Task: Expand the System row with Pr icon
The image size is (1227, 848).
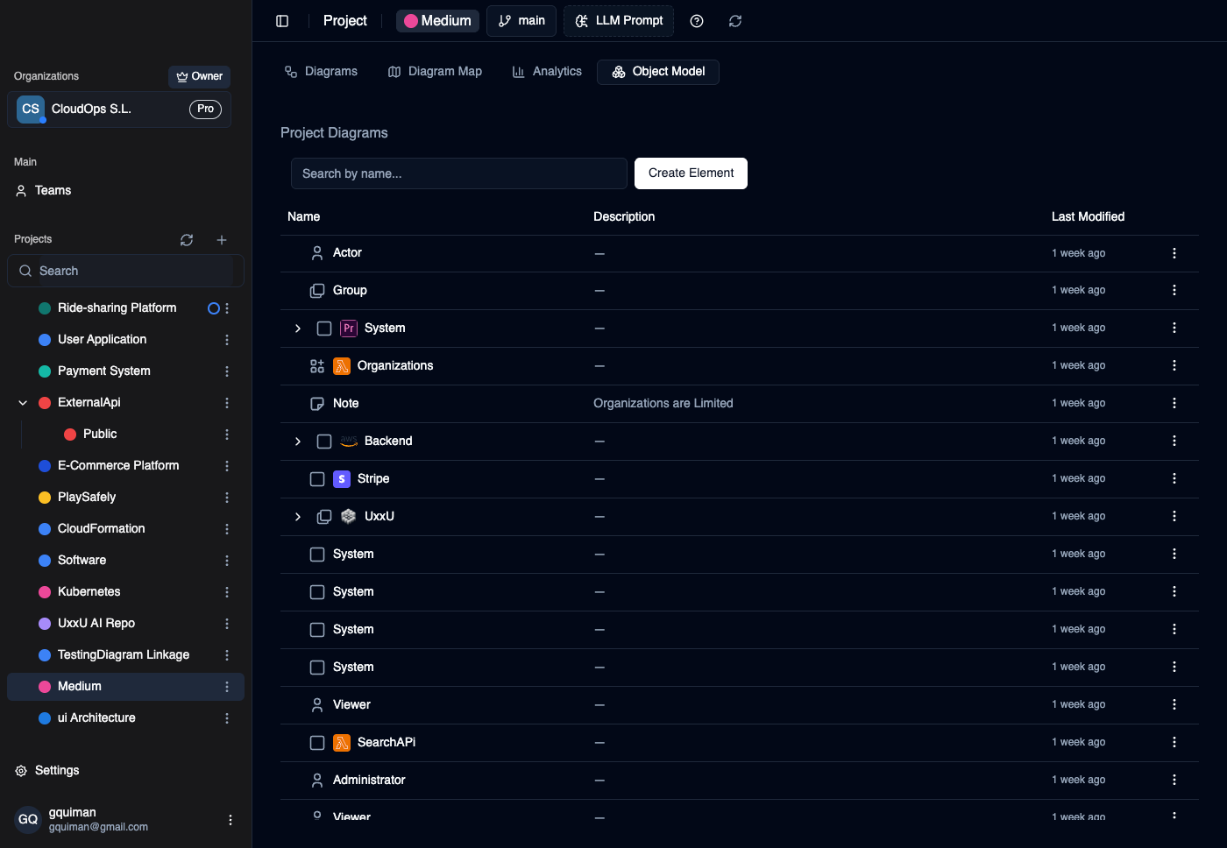Action: tap(298, 329)
